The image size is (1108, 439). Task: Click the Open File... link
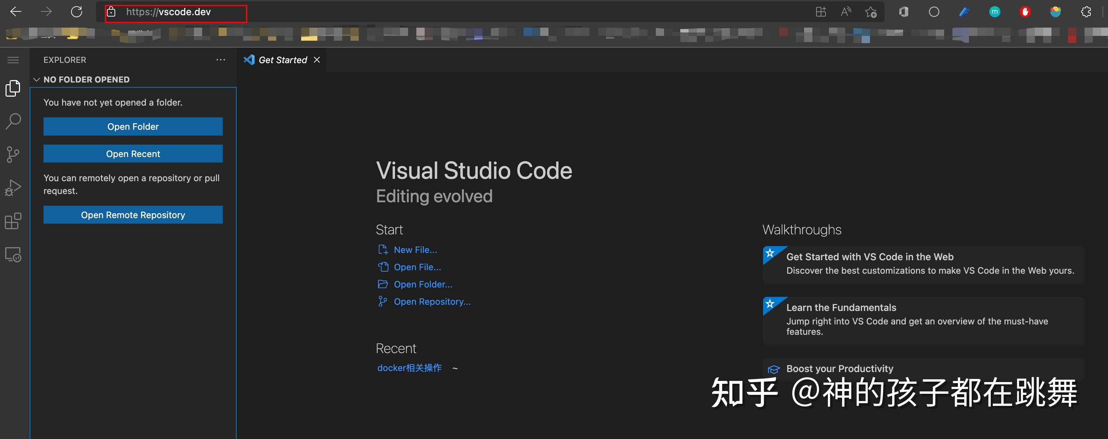[417, 267]
